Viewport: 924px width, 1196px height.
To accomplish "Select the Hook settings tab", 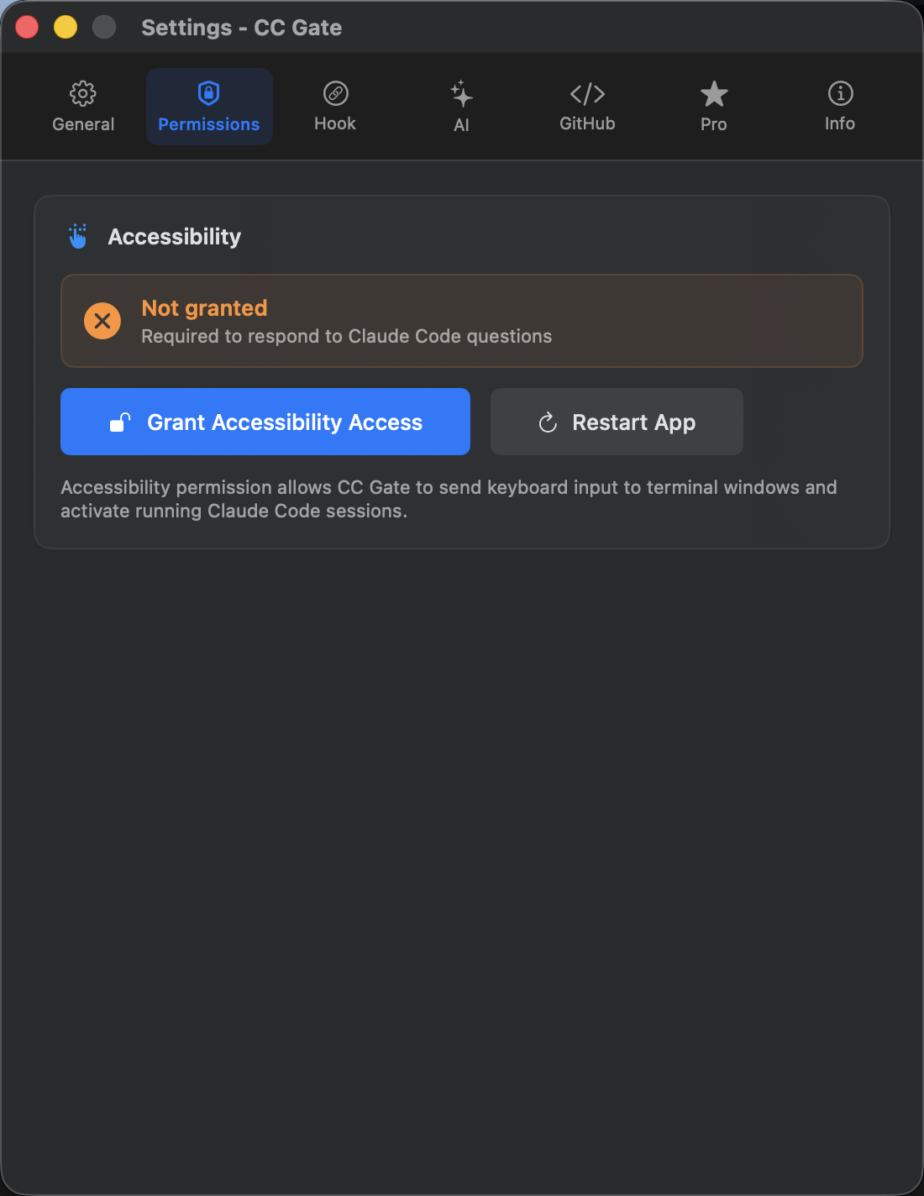I will pos(334,107).
